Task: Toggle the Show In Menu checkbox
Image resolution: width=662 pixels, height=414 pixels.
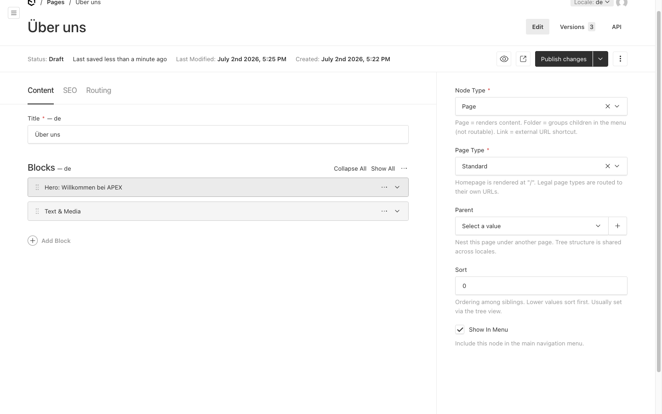Action: pos(460,329)
